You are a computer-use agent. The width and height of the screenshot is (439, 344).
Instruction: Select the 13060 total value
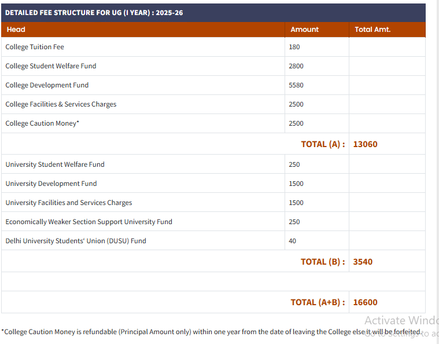coord(365,144)
